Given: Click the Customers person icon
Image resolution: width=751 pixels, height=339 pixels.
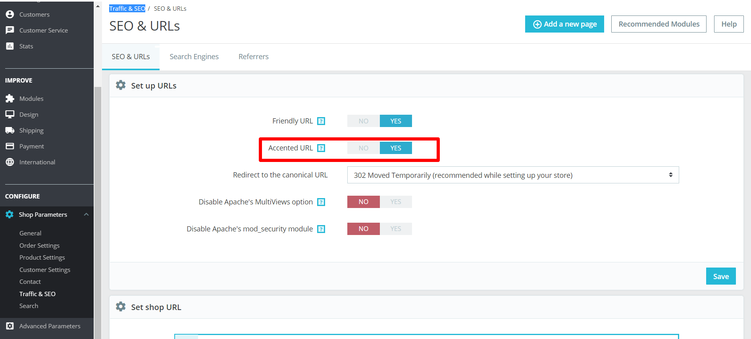Looking at the screenshot, I should pyautogui.click(x=10, y=14).
